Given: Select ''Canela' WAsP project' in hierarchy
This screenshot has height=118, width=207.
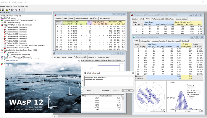Looking at the screenshot, I should coord(8,18).
